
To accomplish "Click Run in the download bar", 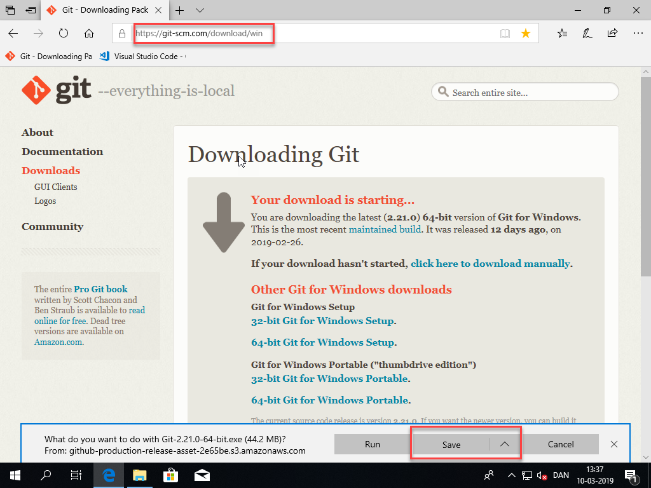I will (x=373, y=444).
